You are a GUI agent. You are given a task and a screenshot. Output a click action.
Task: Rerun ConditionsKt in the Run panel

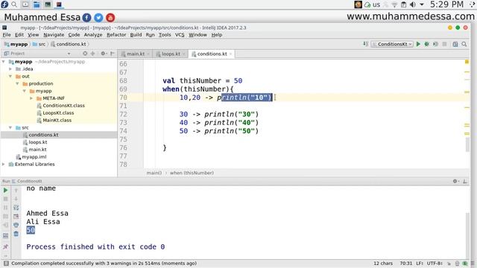click(5, 191)
